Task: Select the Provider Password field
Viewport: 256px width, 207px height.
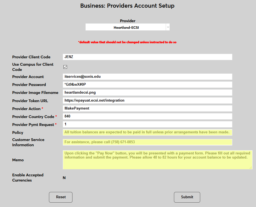Action: [147, 85]
